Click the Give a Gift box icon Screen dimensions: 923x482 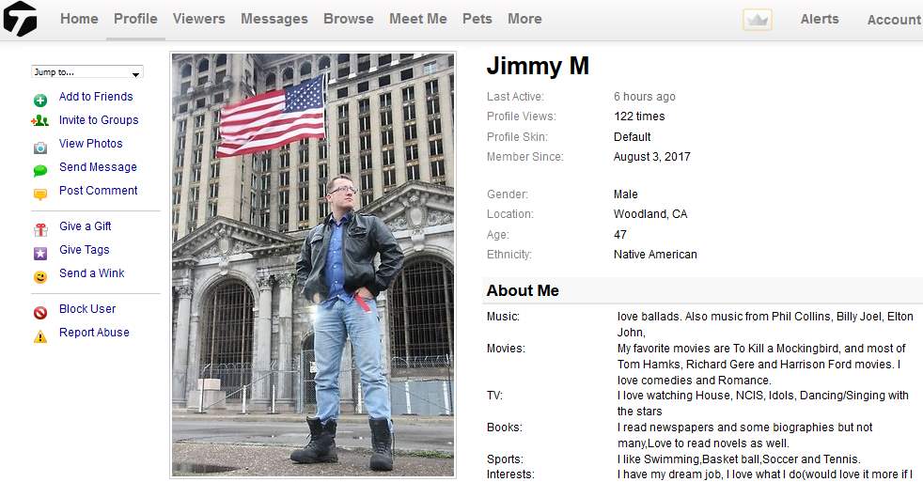click(x=40, y=229)
